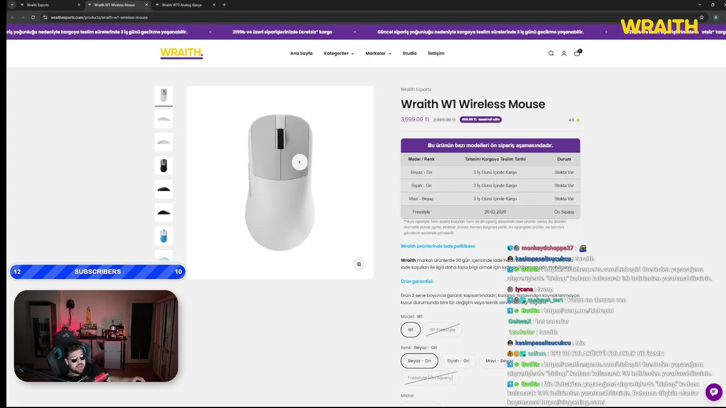Click Ön Sipariş status cell

tap(564, 212)
